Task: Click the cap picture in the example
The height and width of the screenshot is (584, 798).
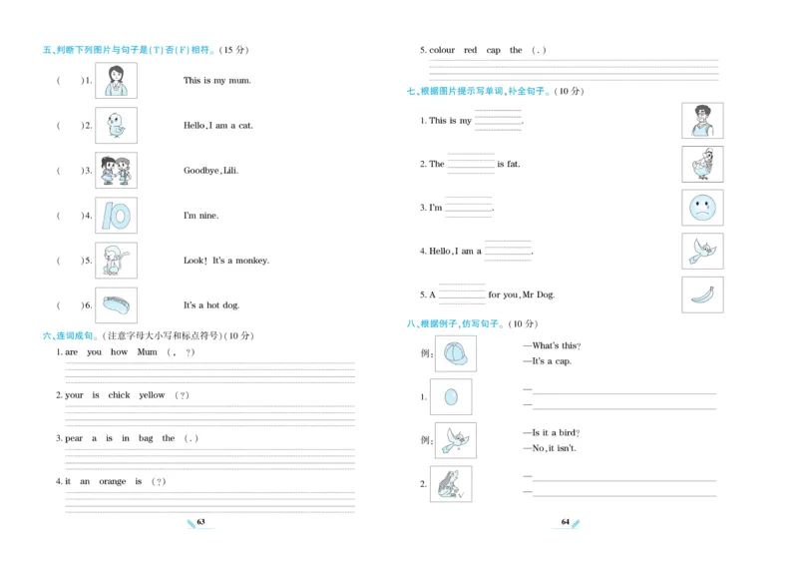Action: (x=455, y=353)
